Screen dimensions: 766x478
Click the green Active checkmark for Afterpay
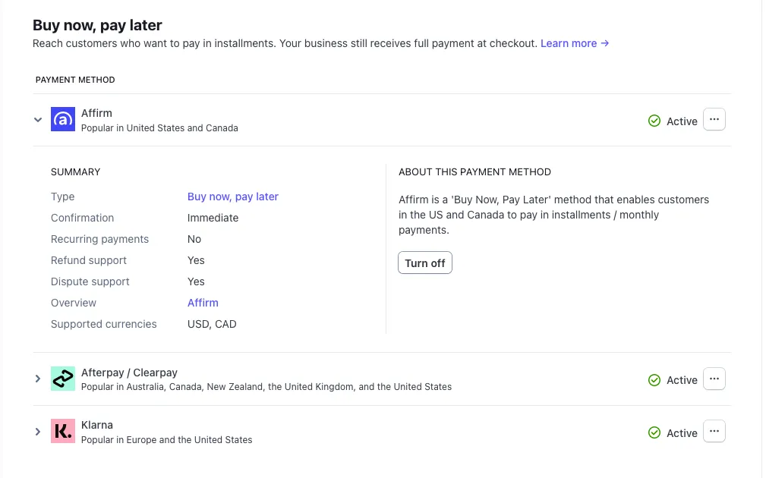click(x=654, y=380)
